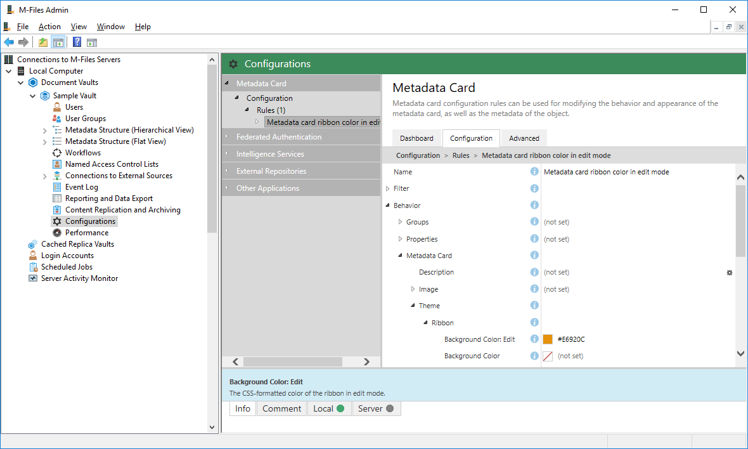748x449 pixels.
Task: Click the configuration tree horizontal scrollbar right arrow
Action: click(366, 361)
